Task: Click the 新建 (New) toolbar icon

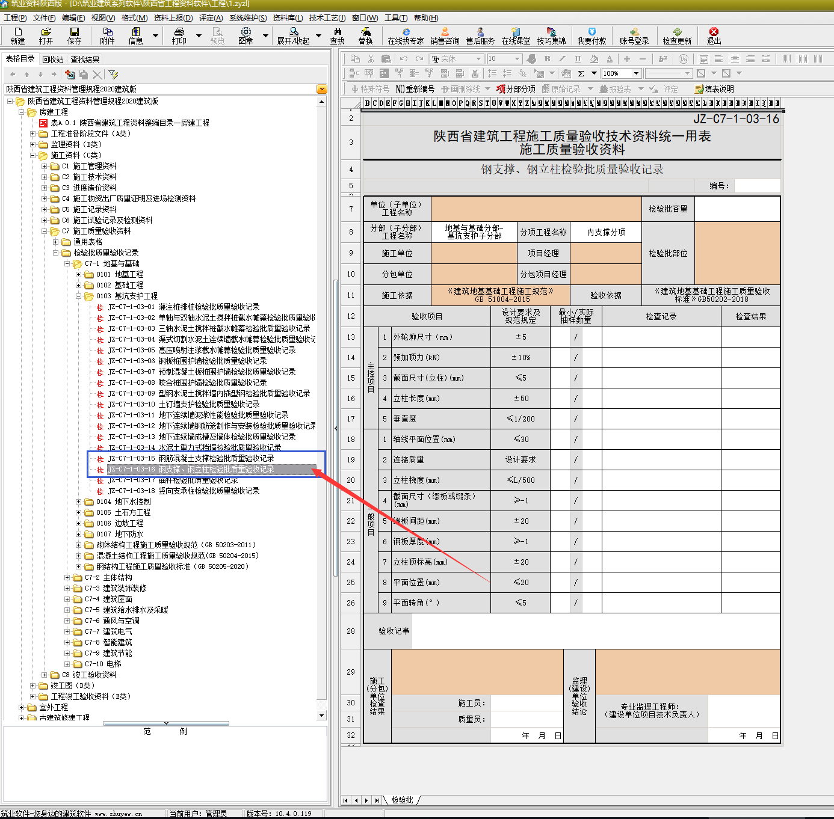Action: click(17, 35)
